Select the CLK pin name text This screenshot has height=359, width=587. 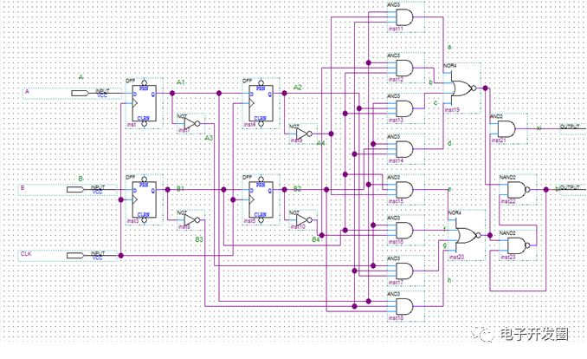coord(26,254)
